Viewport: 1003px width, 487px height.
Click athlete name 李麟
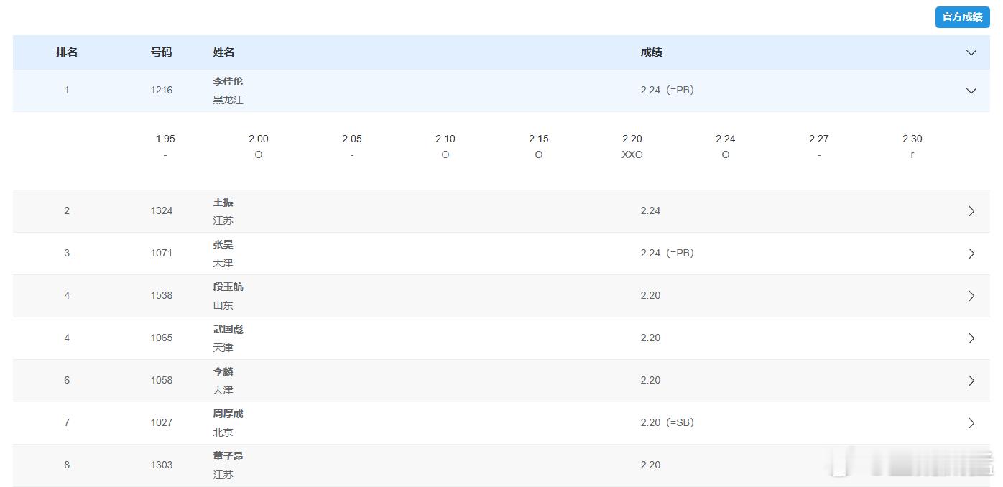(223, 371)
